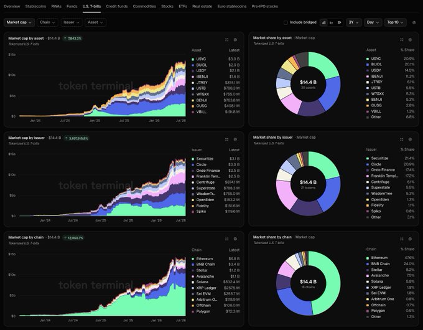Viewport: 423px width, 330px height.
Task: Open options for Market share by issuer chart
Action: pos(410,139)
